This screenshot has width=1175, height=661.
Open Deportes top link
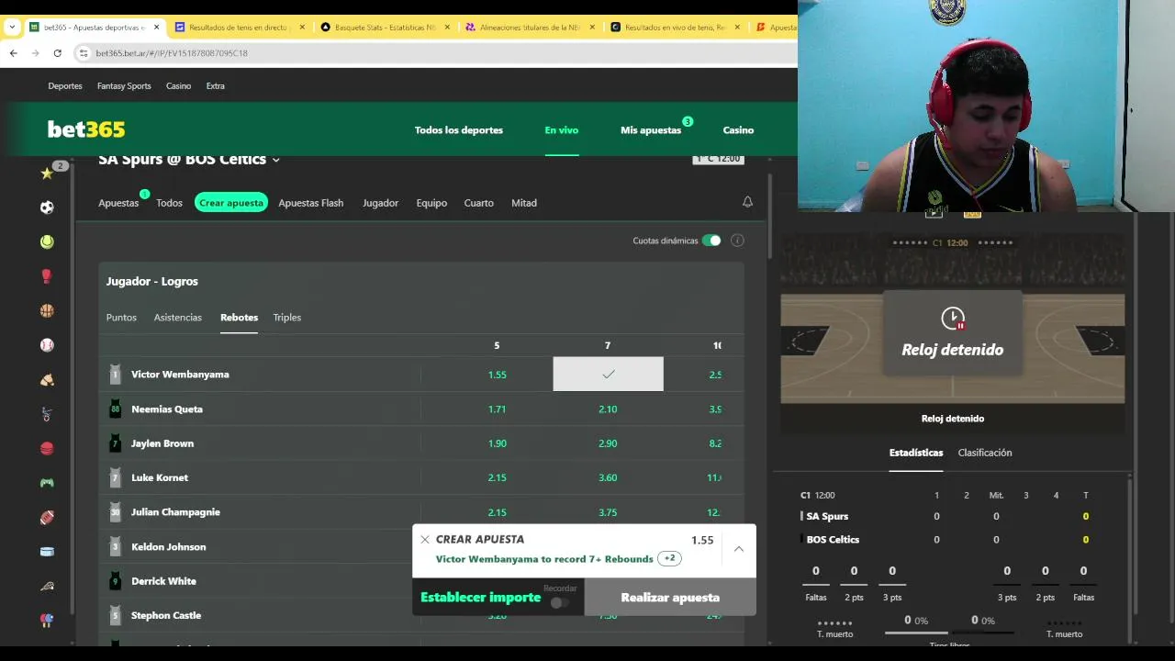pos(65,86)
